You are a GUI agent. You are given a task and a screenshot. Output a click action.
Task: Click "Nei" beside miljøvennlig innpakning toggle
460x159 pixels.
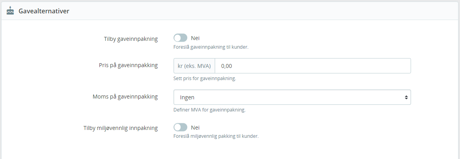click(x=195, y=128)
